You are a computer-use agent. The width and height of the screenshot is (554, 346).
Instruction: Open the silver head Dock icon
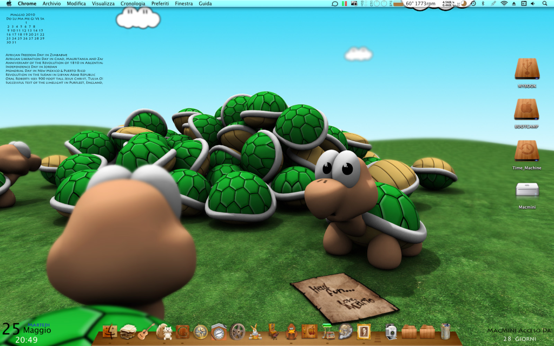345,331
